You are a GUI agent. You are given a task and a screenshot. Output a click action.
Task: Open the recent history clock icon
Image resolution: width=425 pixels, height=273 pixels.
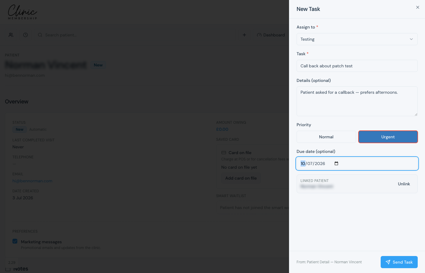[x=25, y=35]
